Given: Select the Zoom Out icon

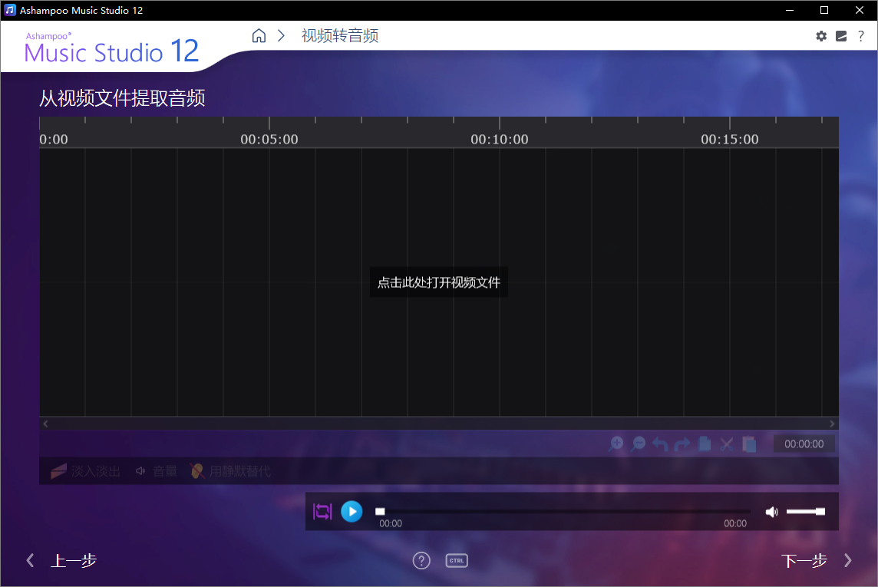Looking at the screenshot, I should (639, 444).
